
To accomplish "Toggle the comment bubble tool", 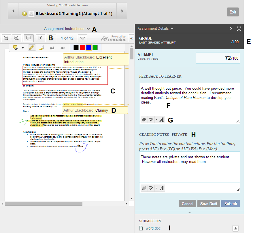I will [28, 38].
